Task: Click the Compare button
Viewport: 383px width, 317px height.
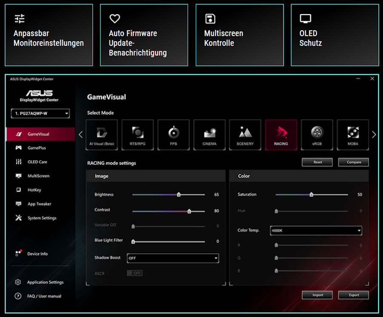Action: coord(354,162)
